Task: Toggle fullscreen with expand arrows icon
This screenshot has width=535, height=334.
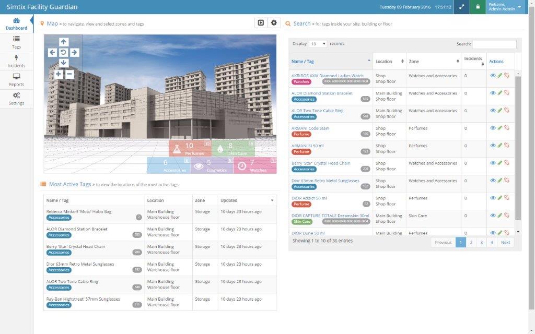Action: (461, 7)
